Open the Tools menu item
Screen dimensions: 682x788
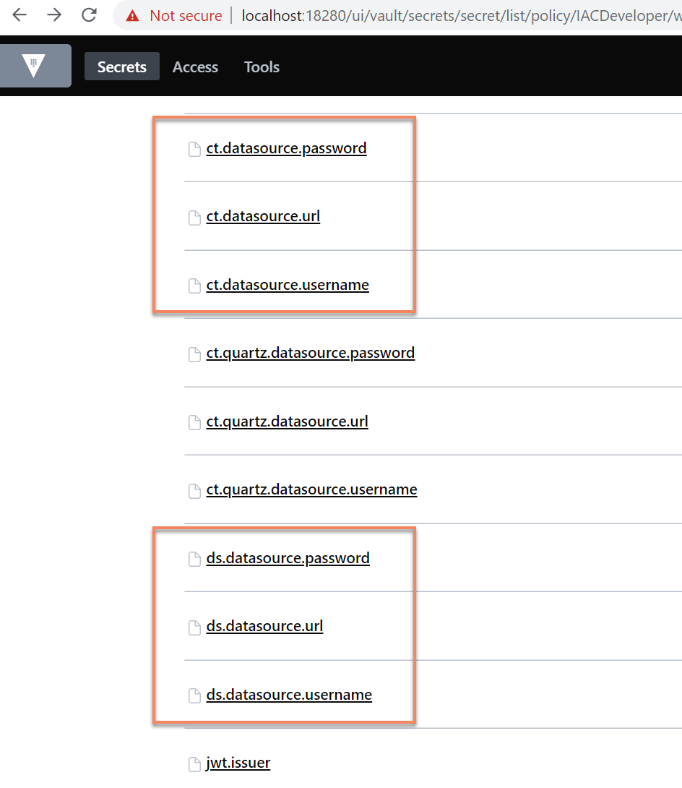click(262, 67)
